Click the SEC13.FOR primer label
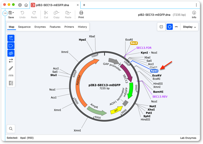Image resolution: width=203 pixels, height=144 pixels. [x=144, y=48]
